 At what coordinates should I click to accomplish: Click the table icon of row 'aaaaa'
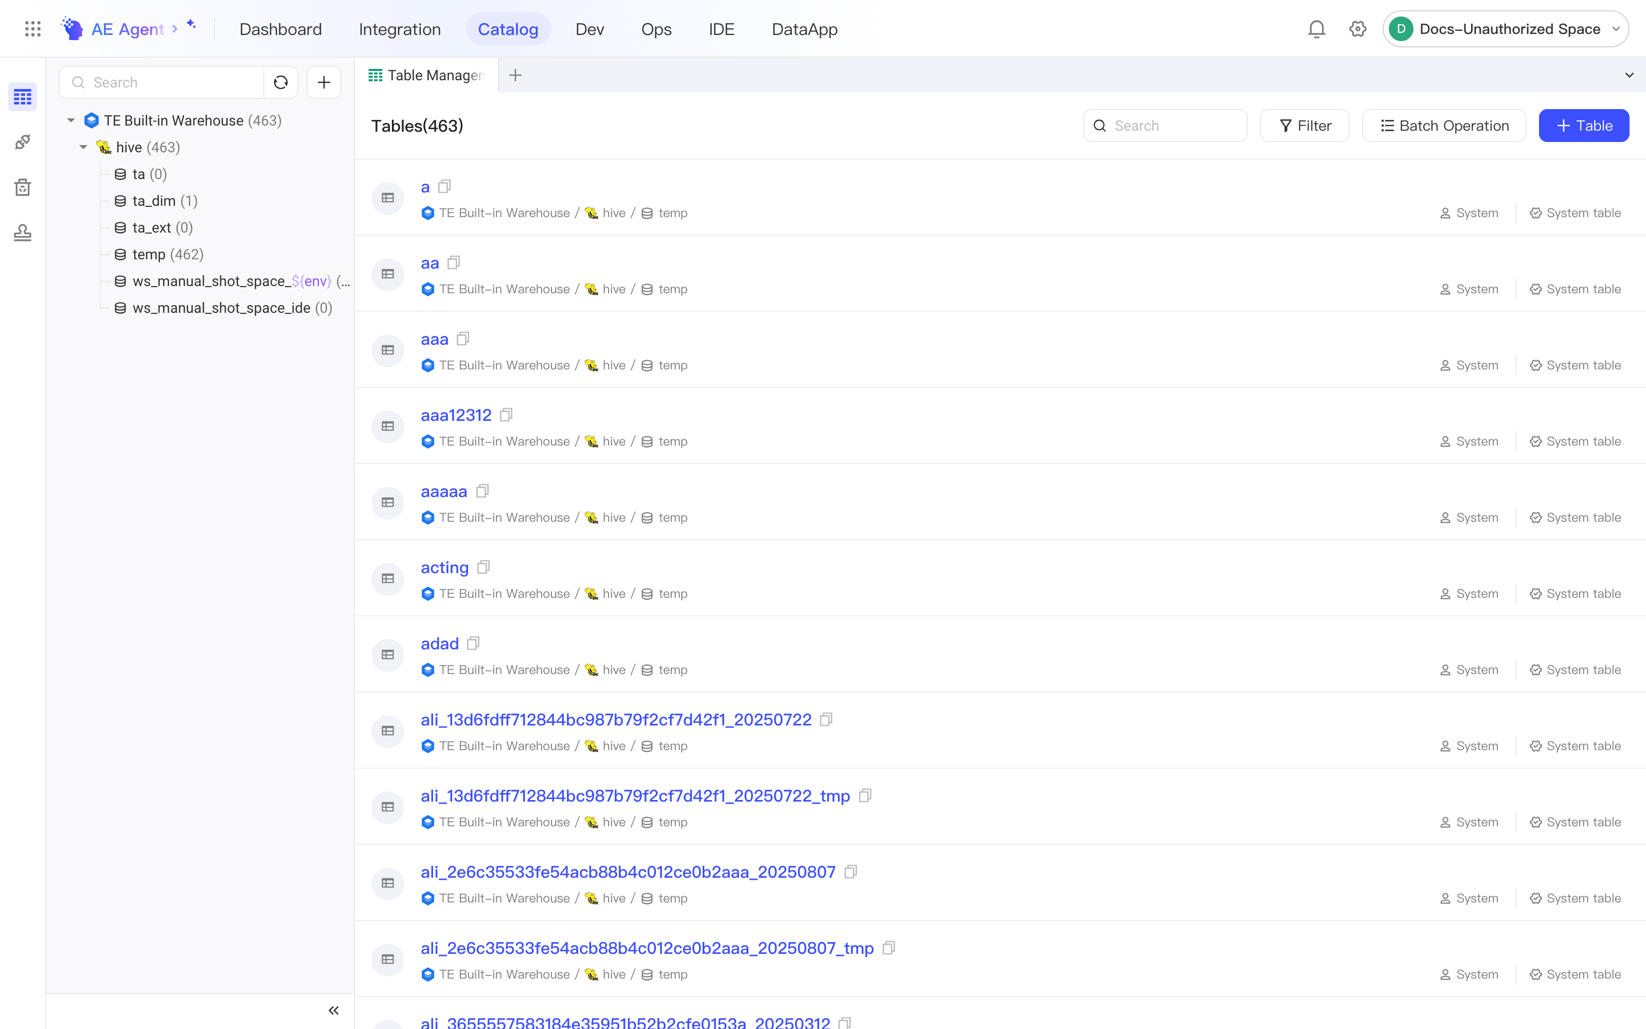pyautogui.click(x=388, y=502)
